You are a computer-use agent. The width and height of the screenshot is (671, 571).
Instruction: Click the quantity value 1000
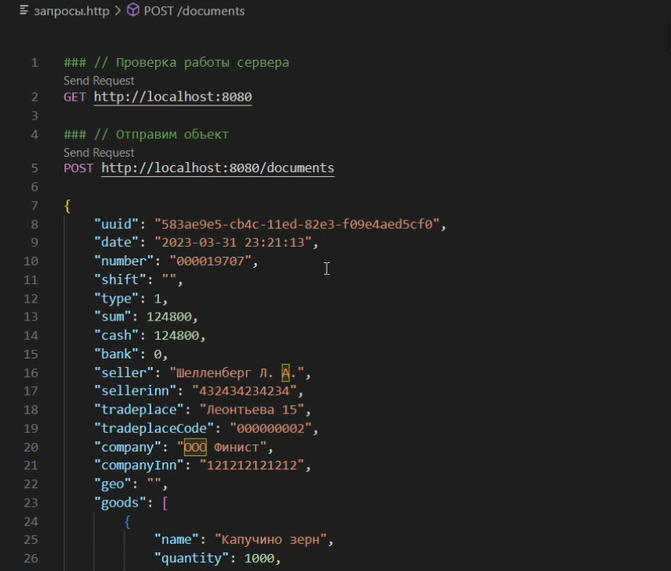point(259,558)
